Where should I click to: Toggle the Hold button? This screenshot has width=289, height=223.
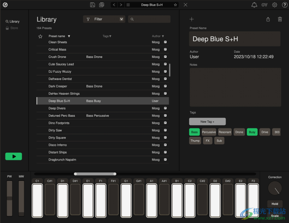pos(275,204)
